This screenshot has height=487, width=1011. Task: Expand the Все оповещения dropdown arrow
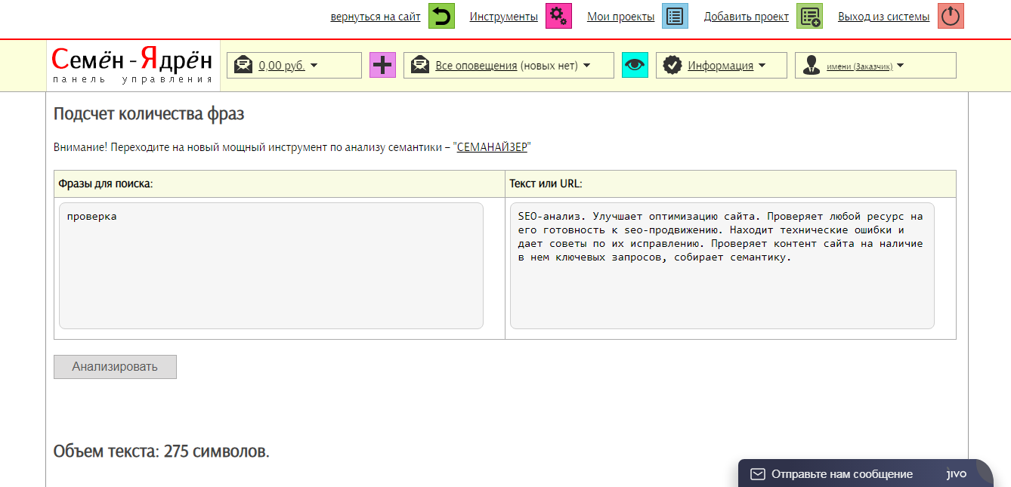coord(586,66)
